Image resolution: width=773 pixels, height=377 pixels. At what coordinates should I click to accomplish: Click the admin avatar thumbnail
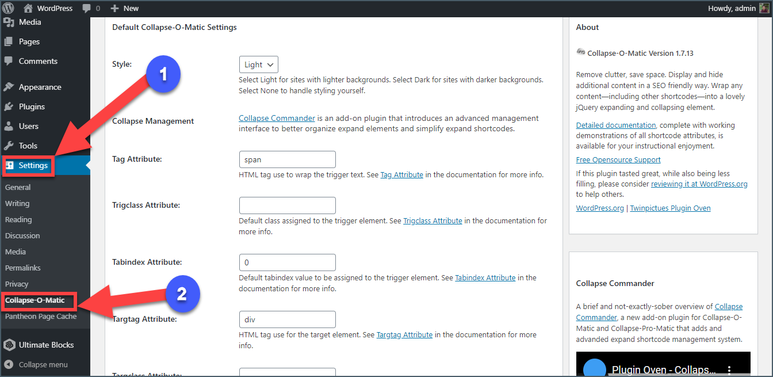(764, 8)
